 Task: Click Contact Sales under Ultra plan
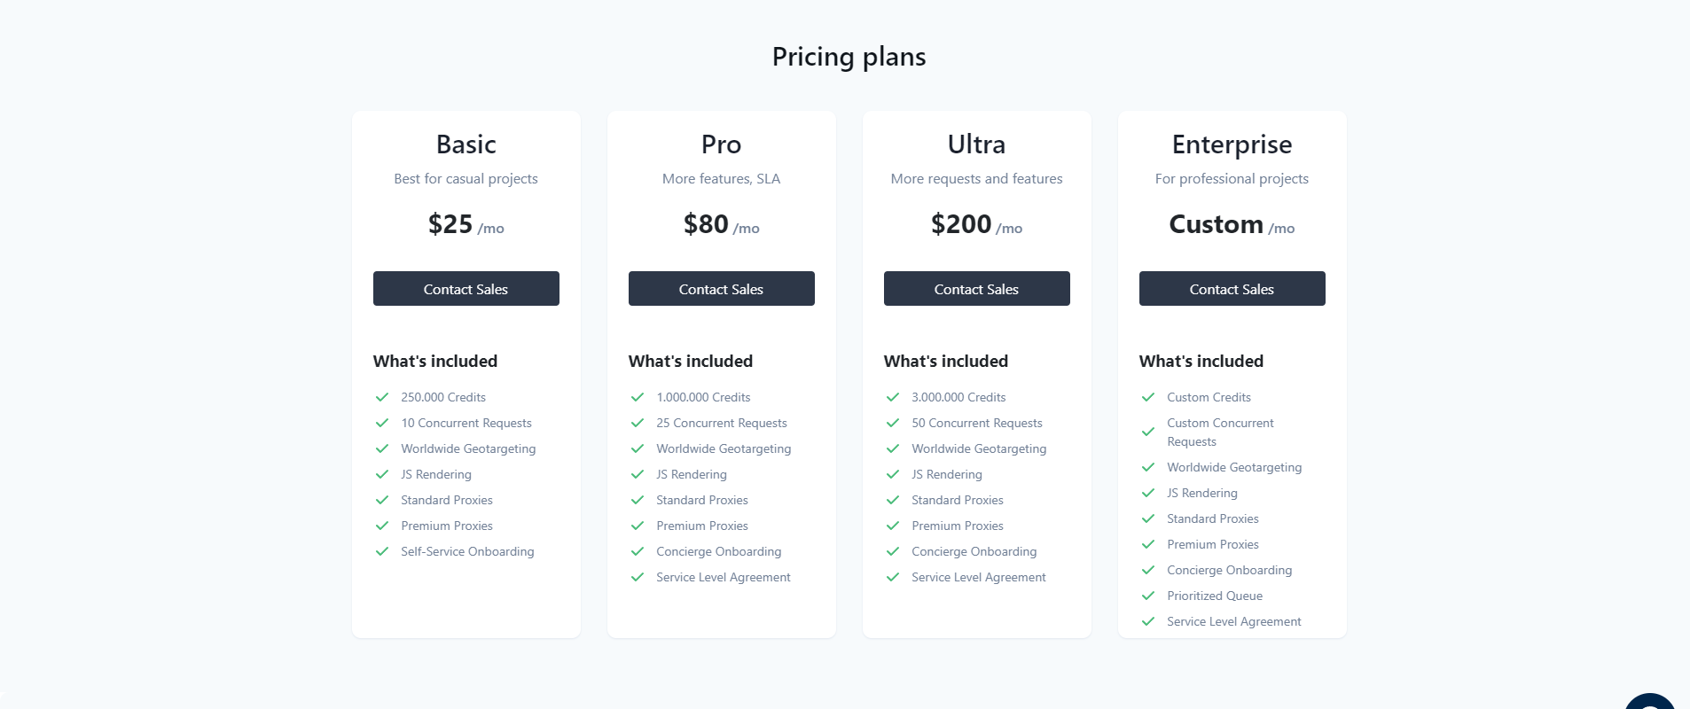976,289
